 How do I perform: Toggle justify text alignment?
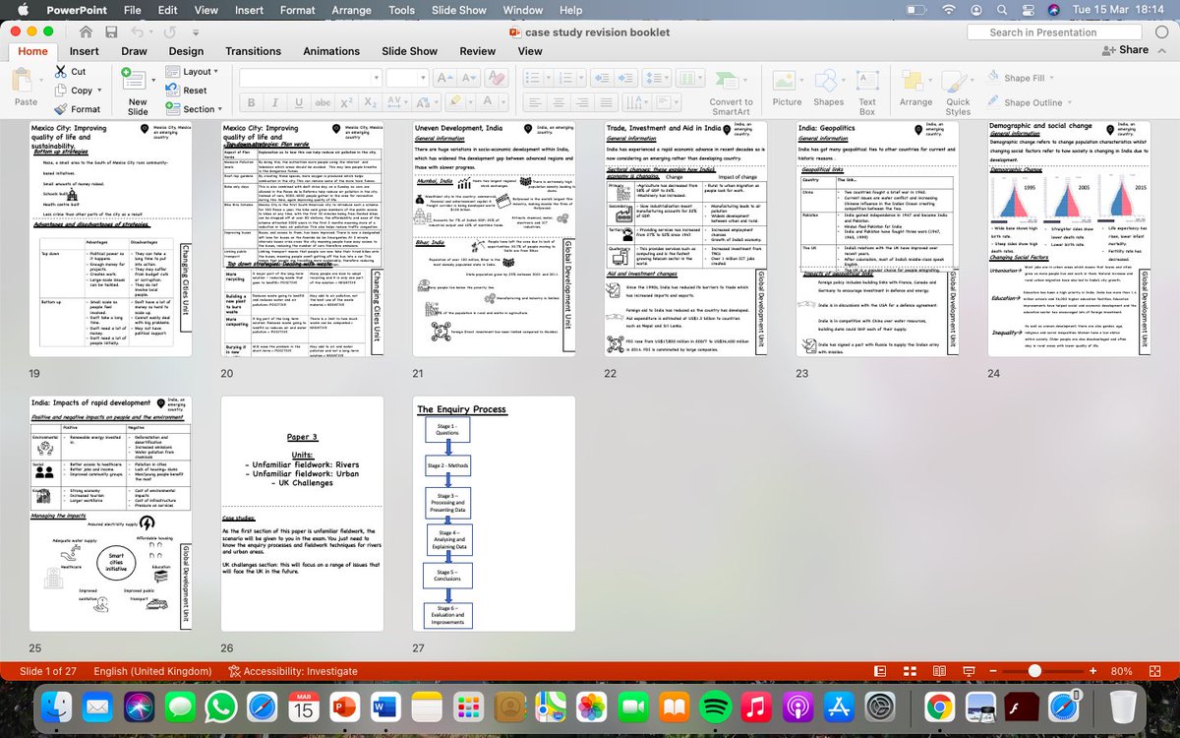pyautogui.click(x=606, y=102)
